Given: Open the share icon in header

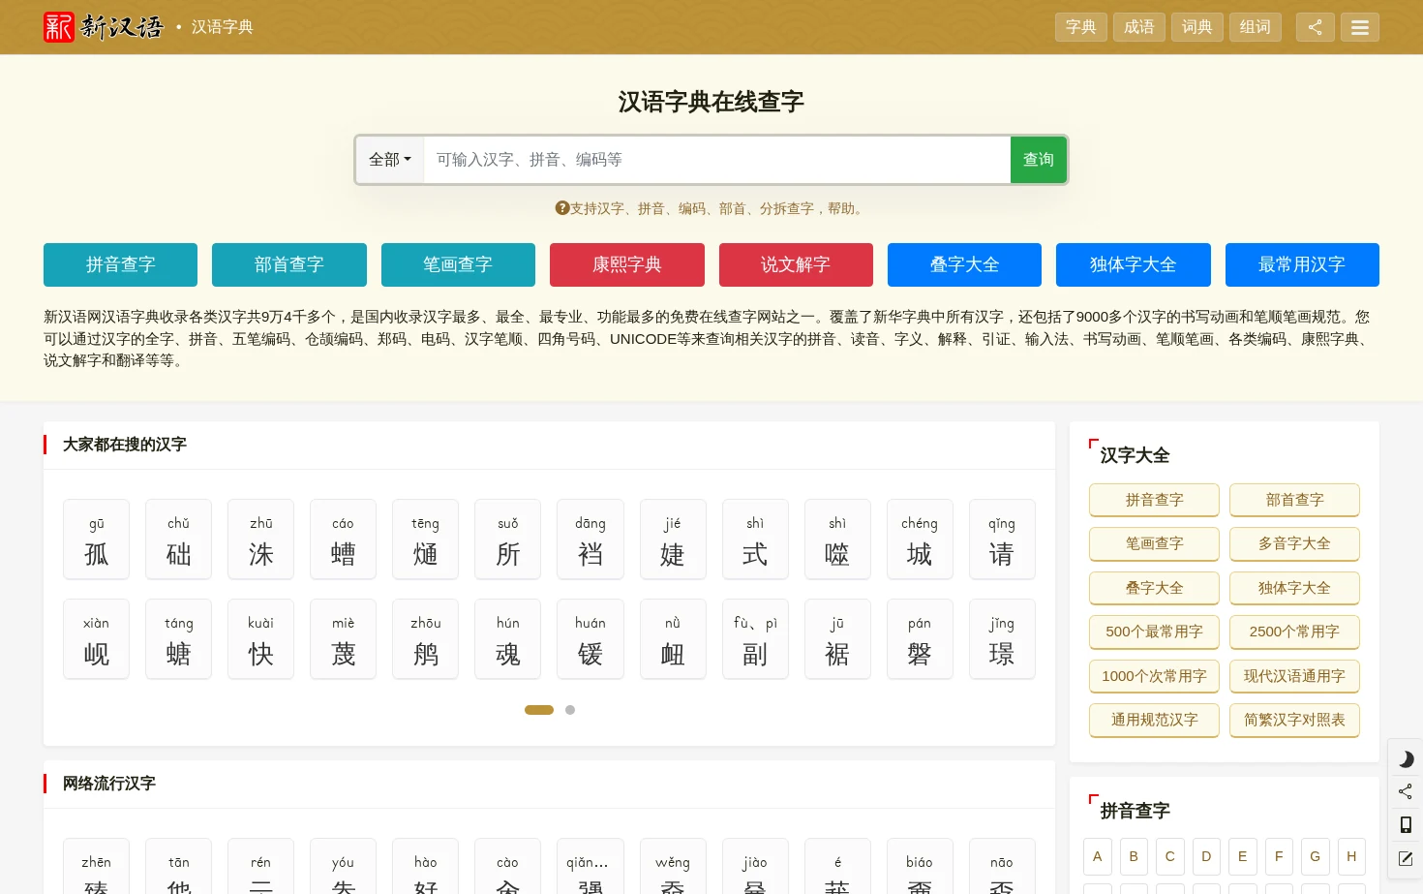Looking at the screenshot, I should point(1315,27).
